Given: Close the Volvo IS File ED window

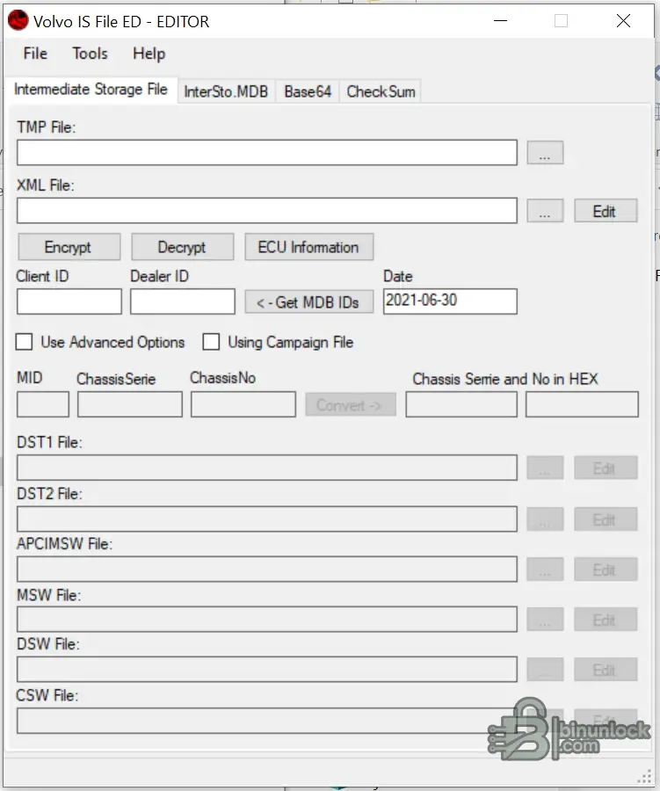Looking at the screenshot, I should [624, 21].
